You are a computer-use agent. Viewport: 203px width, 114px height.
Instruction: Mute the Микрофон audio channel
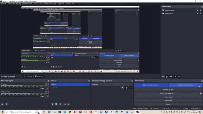(x=43, y=89)
